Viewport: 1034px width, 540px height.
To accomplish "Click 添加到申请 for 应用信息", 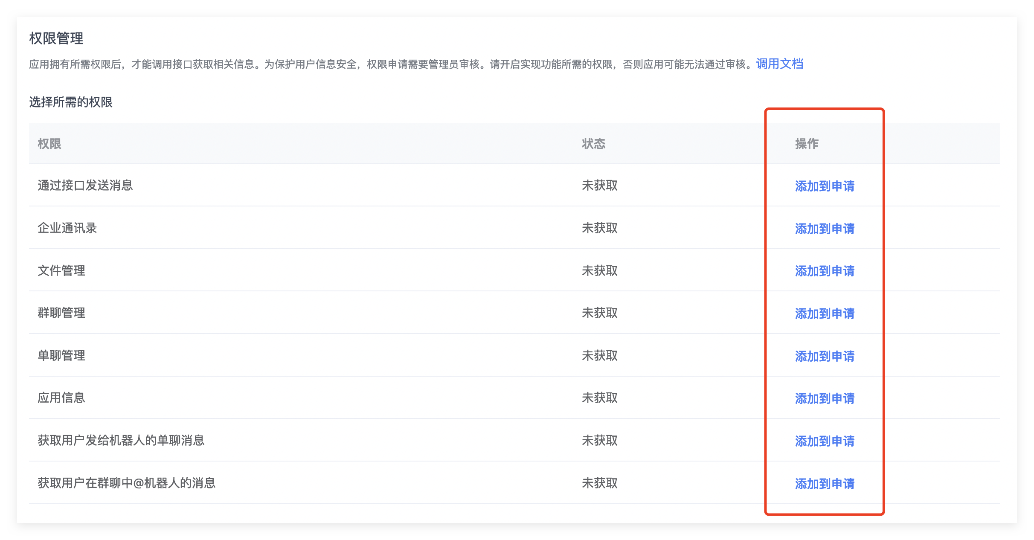I will pyautogui.click(x=824, y=398).
